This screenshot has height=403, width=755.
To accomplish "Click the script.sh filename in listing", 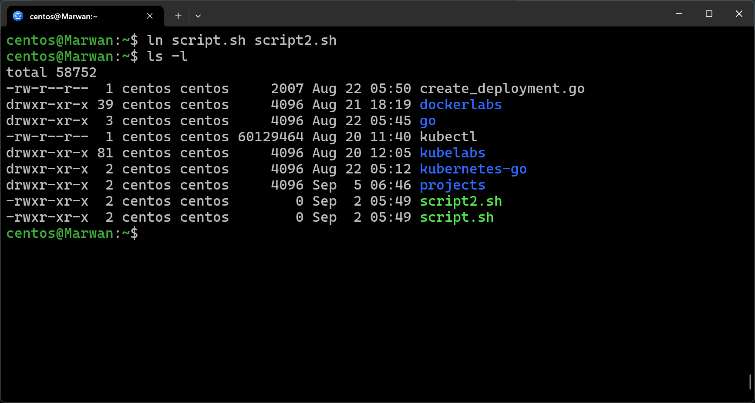I will [457, 217].
